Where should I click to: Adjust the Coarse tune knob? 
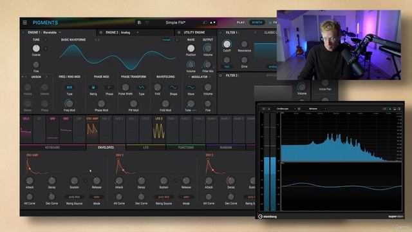36,48
